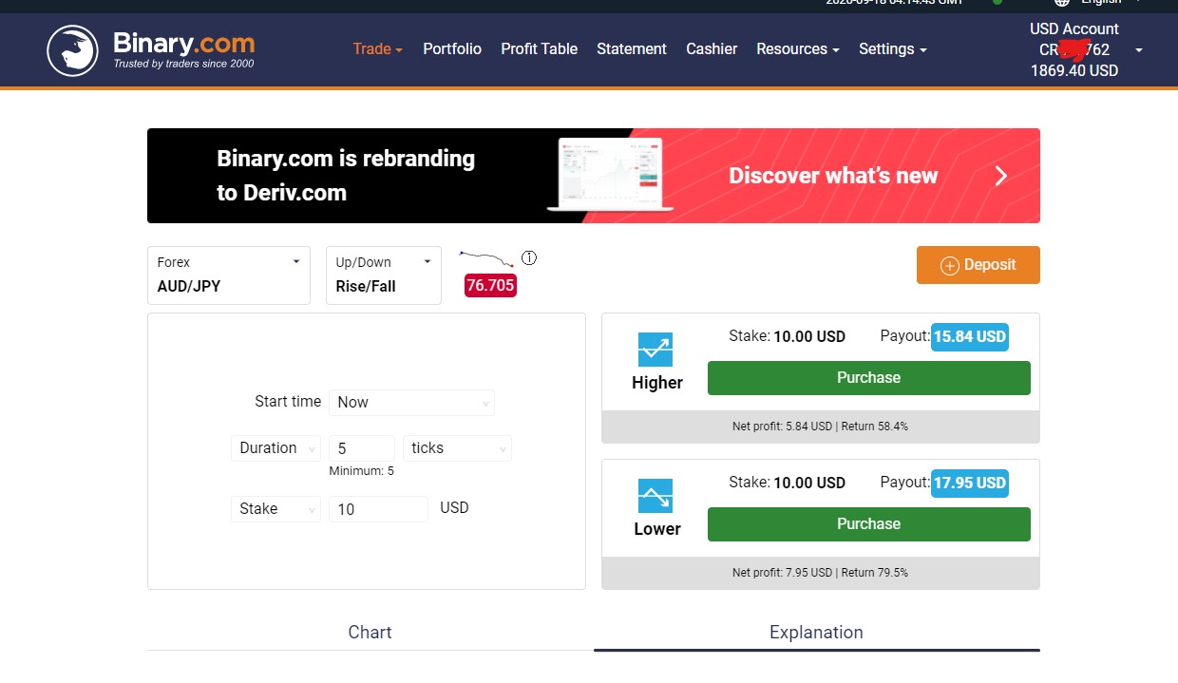Open the Trade menu
1178x683 pixels.
[378, 48]
